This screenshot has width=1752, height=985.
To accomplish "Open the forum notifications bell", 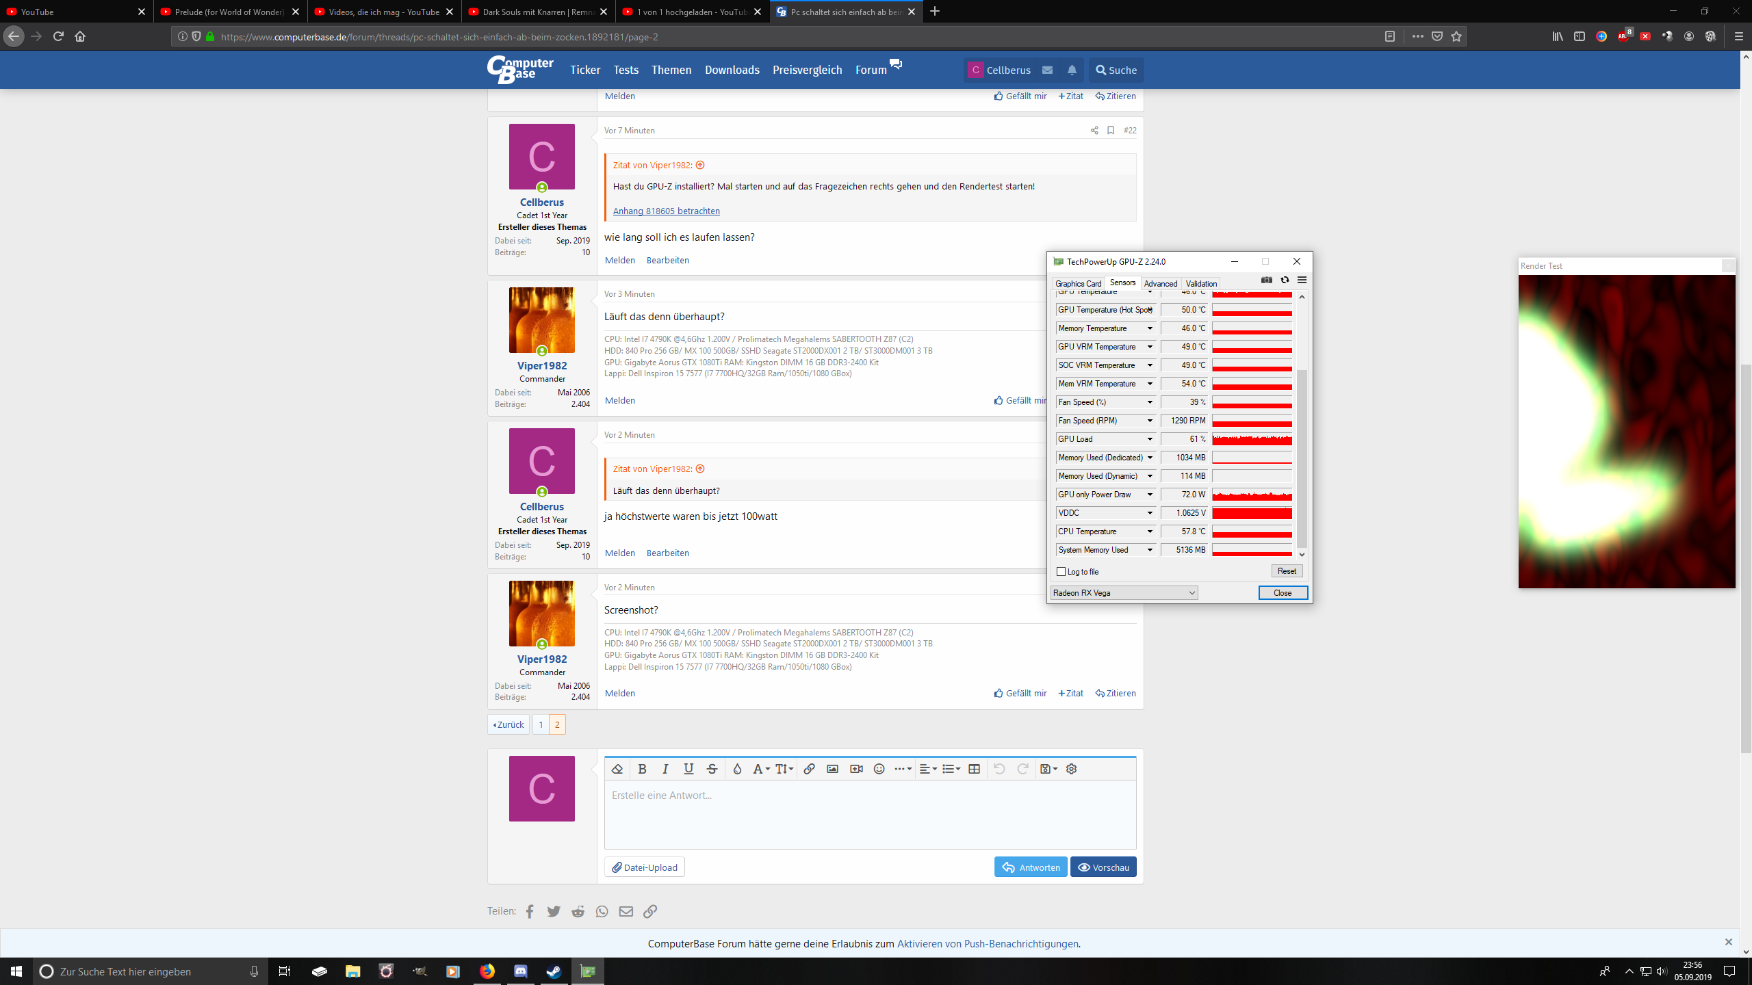I will pyautogui.click(x=1072, y=70).
